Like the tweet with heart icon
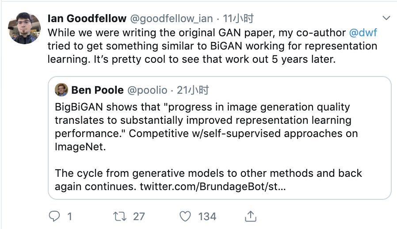397x229 pixels. 186,216
